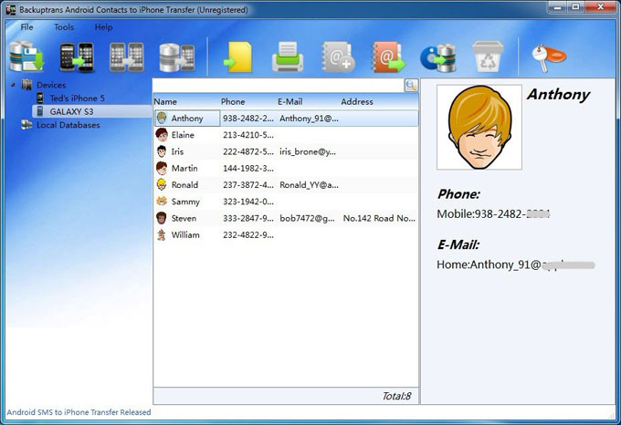Open the File menu
The image size is (621, 425).
(26, 27)
